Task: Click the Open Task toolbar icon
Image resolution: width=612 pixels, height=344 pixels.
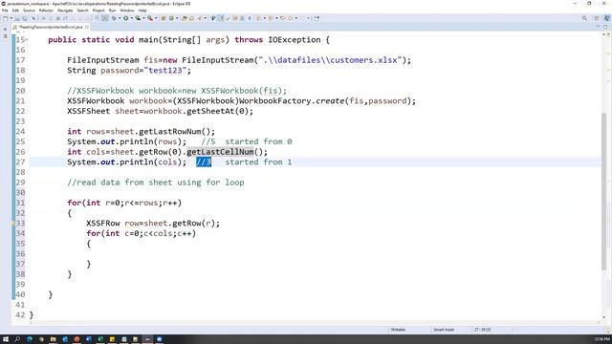Action: tap(191, 18)
